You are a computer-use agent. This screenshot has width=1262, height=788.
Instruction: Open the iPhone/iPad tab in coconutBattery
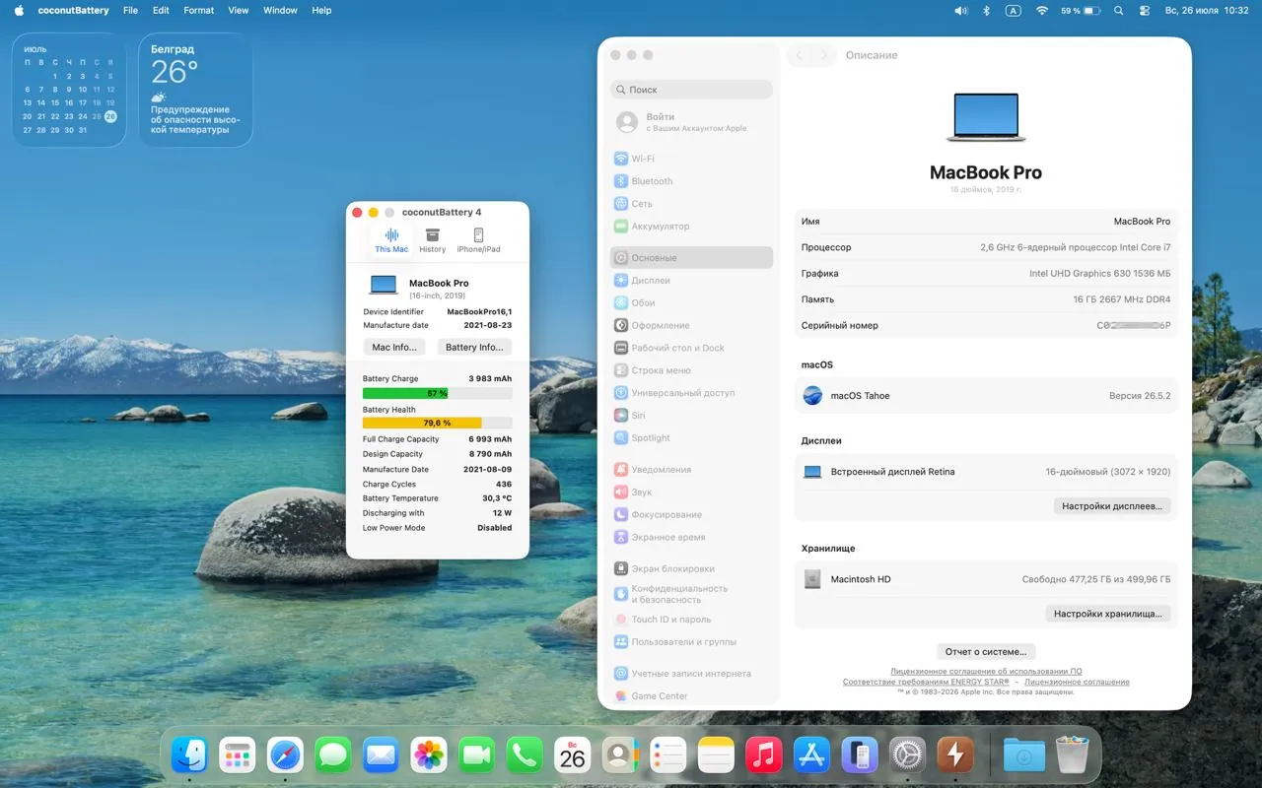(478, 240)
